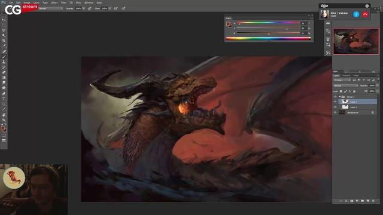
Task: Toggle lock image pixels
Action: [x=345, y=91]
